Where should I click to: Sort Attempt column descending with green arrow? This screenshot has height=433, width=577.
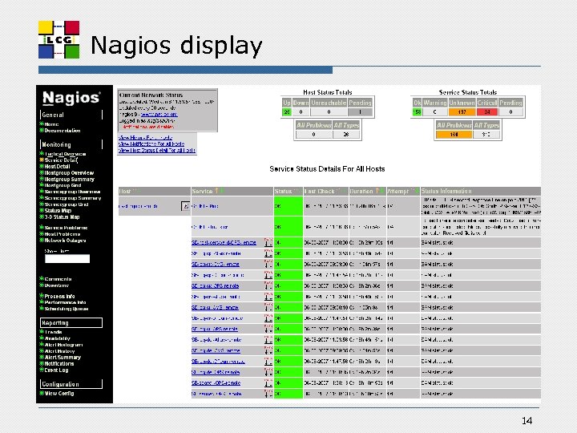point(417,191)
